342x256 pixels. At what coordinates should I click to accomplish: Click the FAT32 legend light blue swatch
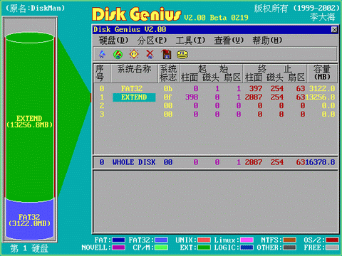(x=162, y=240)
